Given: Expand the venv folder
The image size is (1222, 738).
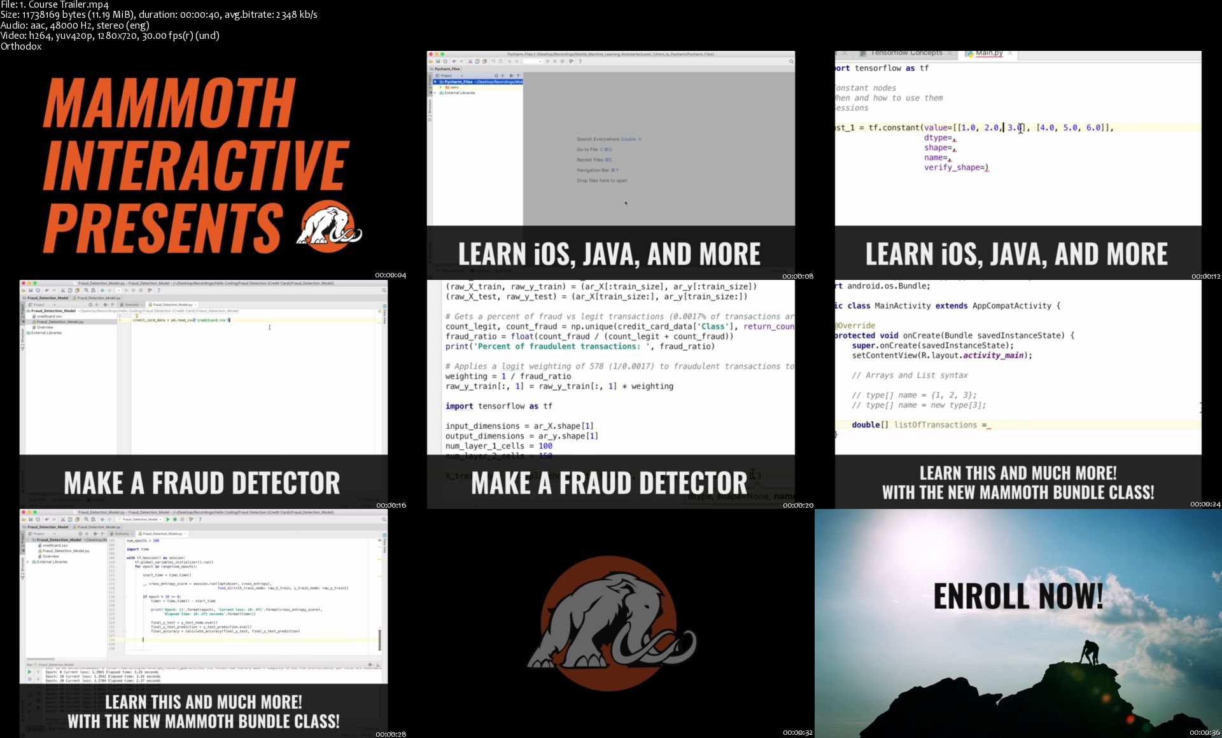Looking at the screenshot, I should coord(441,87).
